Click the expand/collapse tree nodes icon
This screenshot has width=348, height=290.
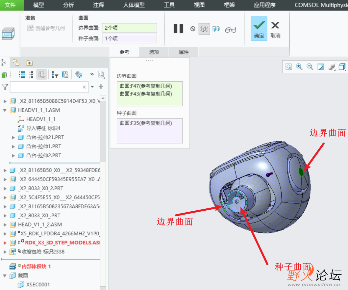tap(31, 74)
